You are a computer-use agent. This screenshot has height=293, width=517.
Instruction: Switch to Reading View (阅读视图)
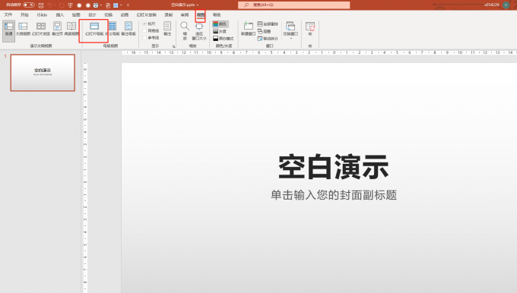(x=71, y=29)
